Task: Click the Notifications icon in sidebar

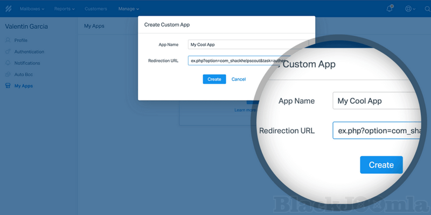Action: point(8,63)
